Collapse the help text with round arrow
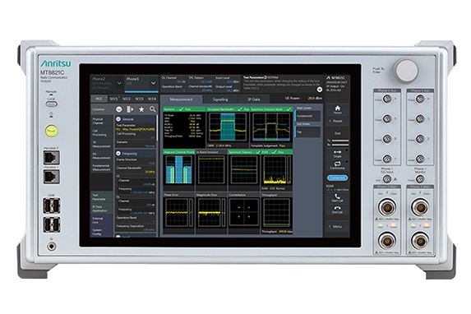471x314 pixels. (x=319, y=90)
